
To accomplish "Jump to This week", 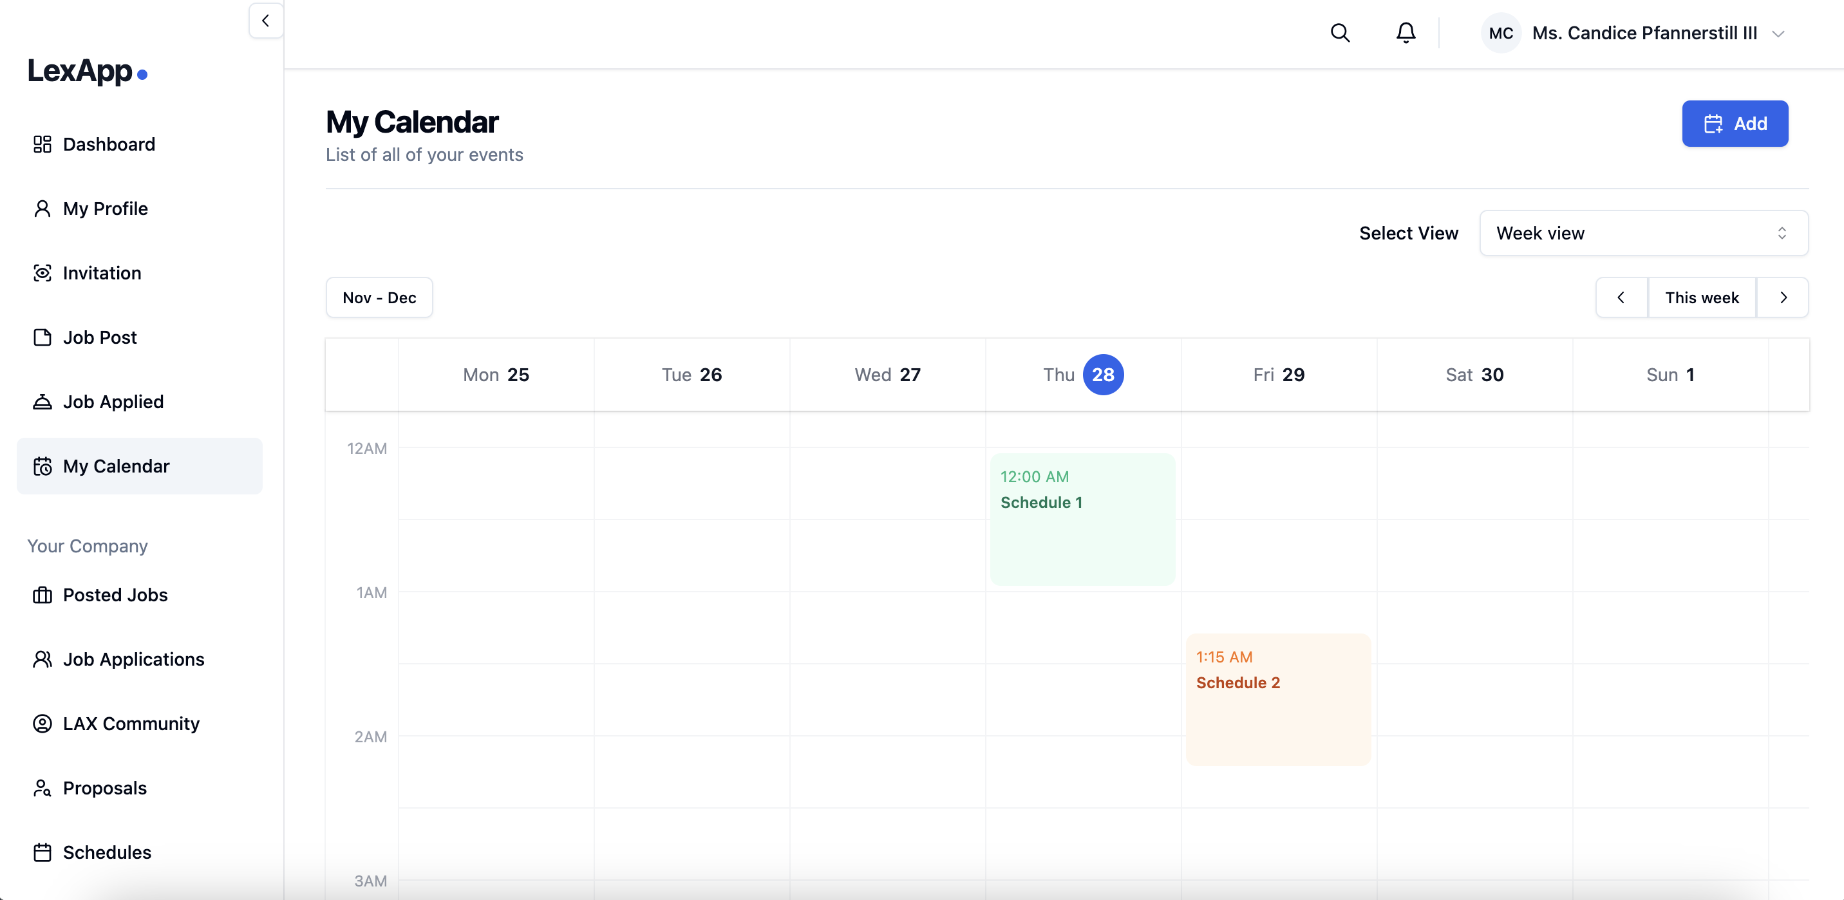I will tap(1702, 297).
